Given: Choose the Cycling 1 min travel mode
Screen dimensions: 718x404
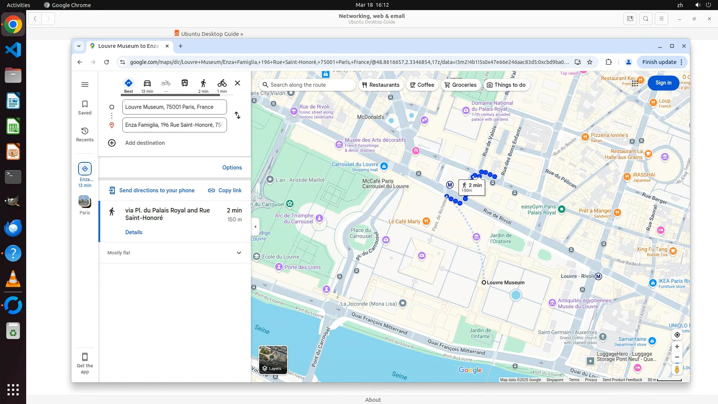Looking at the screenshot, I should click(x=222, y=83).
